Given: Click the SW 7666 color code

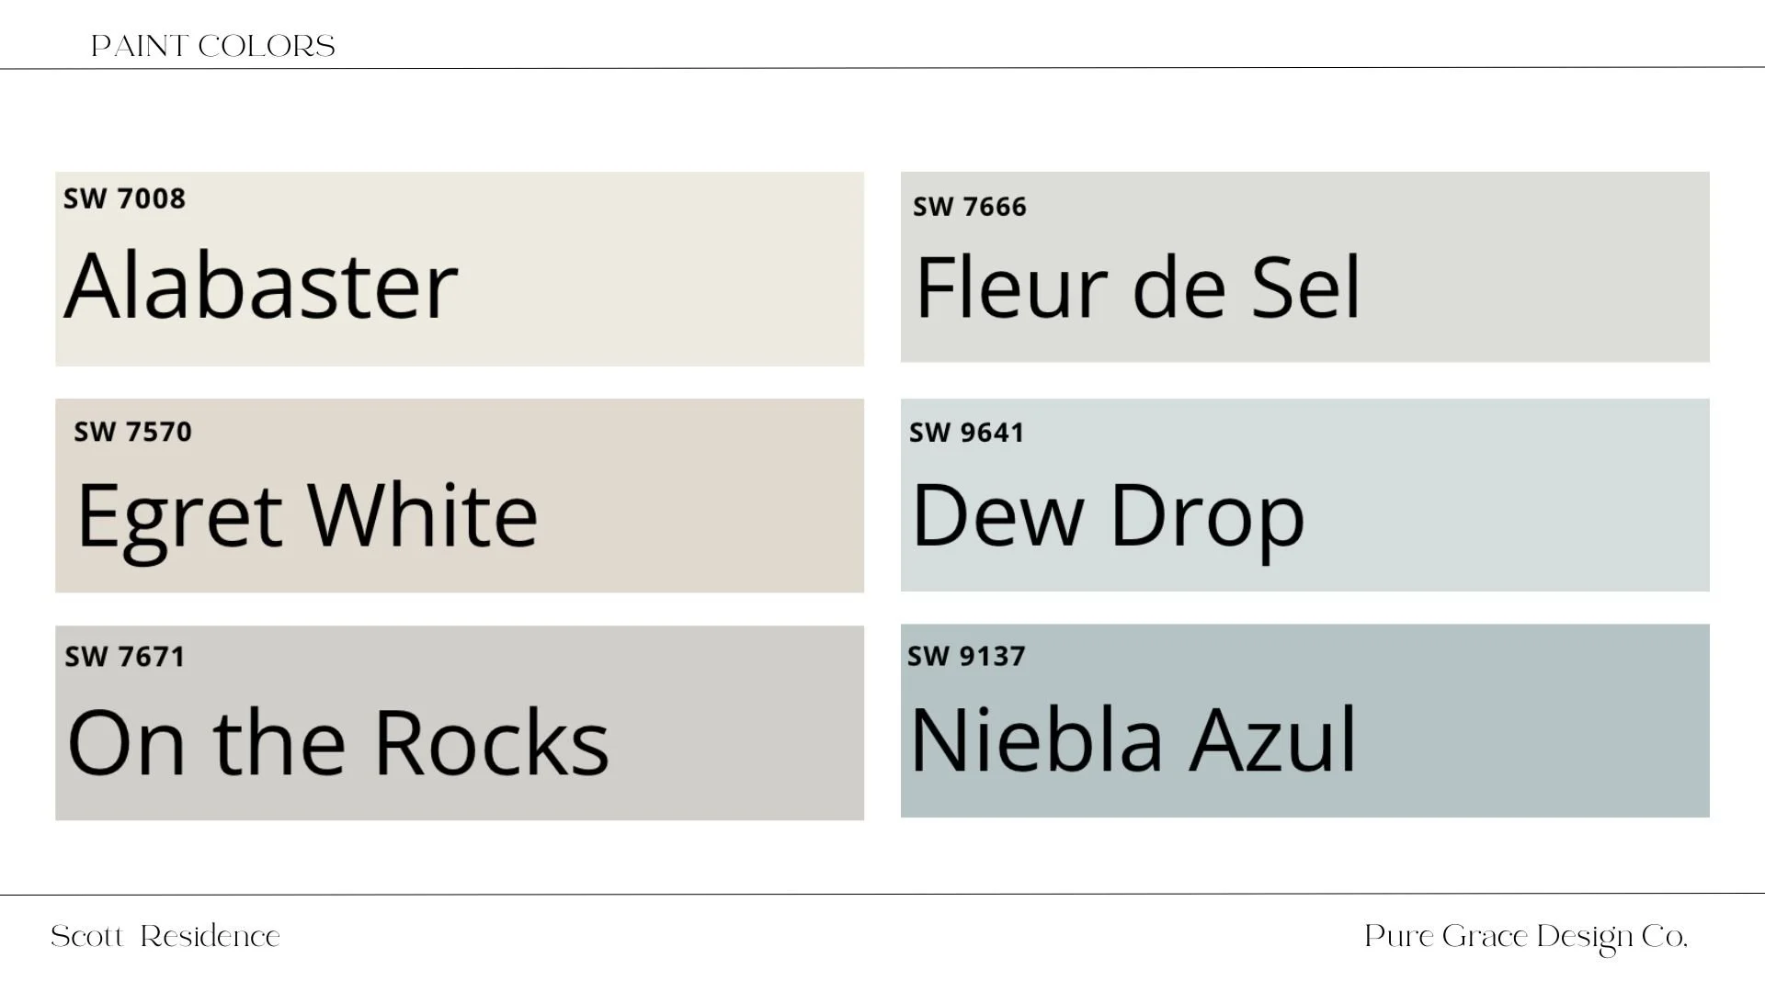Looking at the screenshot, I should pos(970,207).
